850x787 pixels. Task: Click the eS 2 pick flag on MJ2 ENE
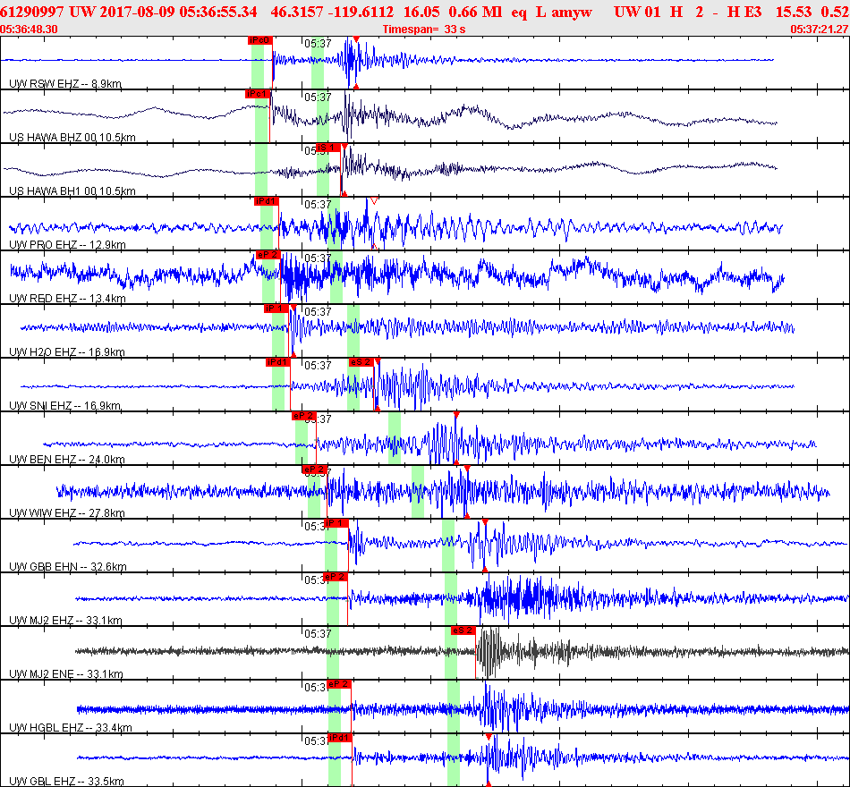point(463,630)
